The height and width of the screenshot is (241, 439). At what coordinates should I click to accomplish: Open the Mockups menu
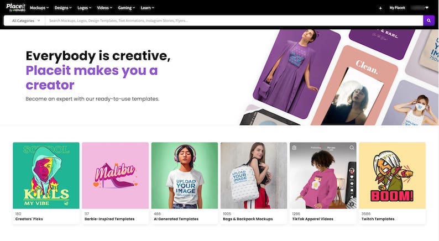pos(39,8)
